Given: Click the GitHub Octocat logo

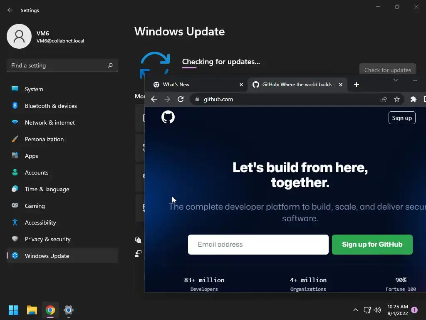Looking at the screenshot, I should pyautogui.click(x=168, y=117).
